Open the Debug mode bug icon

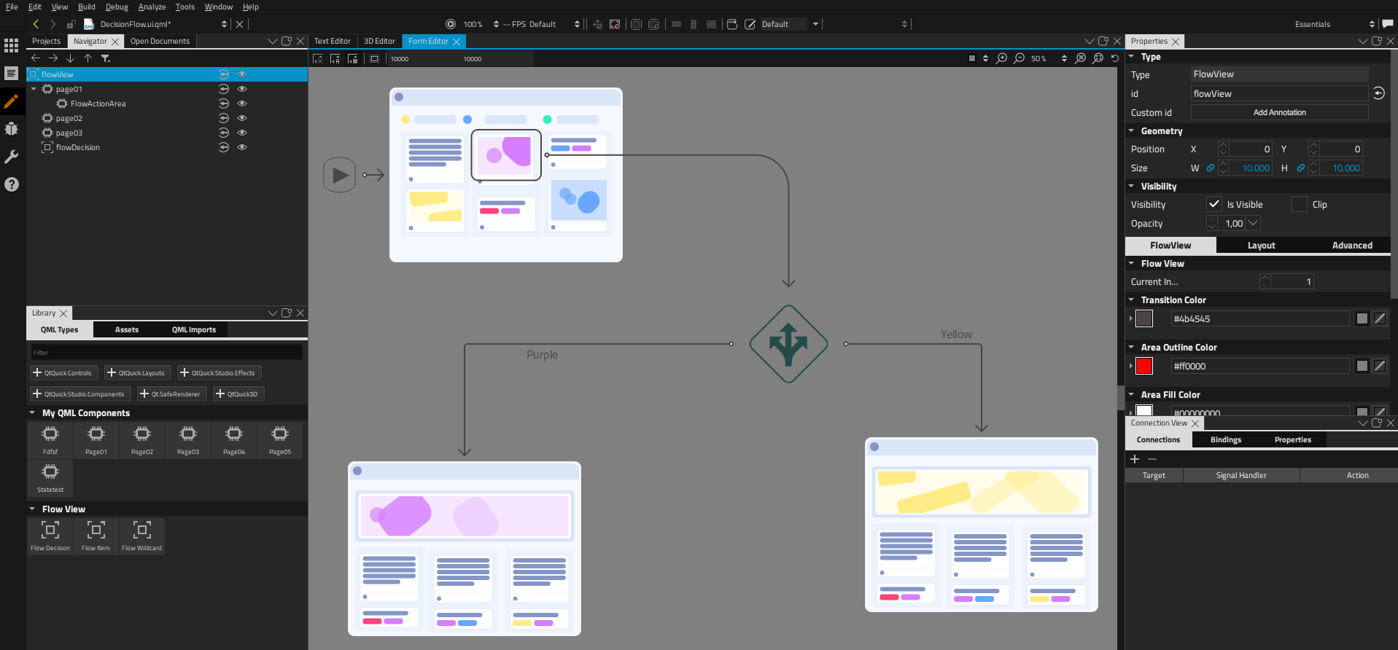[11, 129]
